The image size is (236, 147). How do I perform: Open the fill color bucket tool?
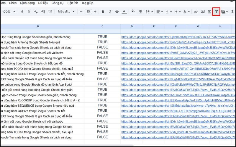(133, 12)
